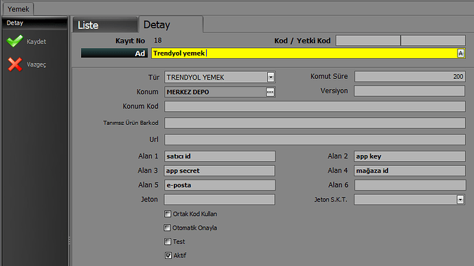Enable the Ortak Kod Kullan checkbox

pos(168,214)
